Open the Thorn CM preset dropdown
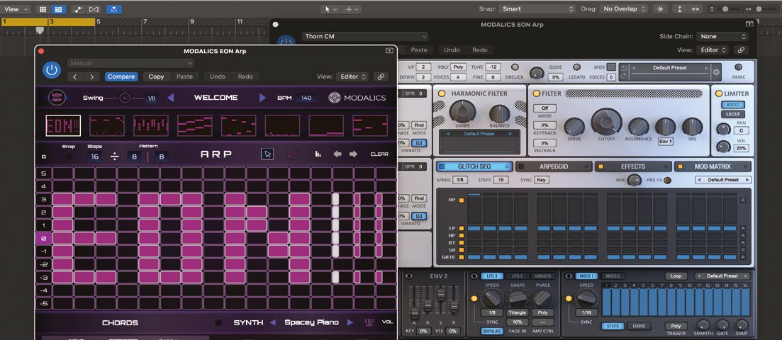 coord(365,36)
